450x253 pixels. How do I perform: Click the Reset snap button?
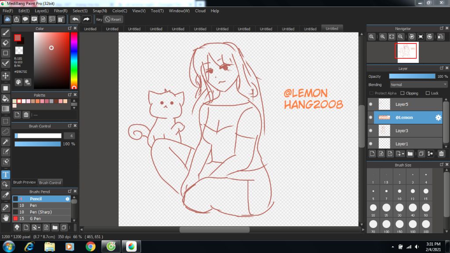(113, 19)
